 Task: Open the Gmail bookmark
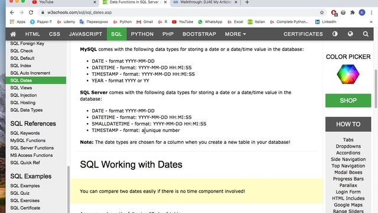point(145,22)
